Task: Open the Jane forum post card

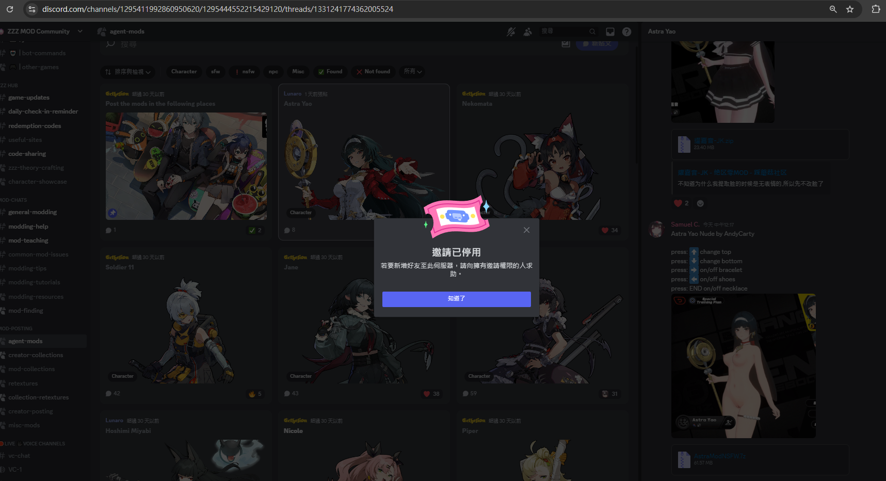Action: (364, 326)
